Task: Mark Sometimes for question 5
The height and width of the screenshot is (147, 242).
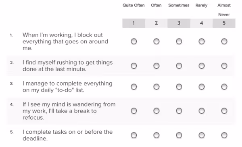Action: point(179,135)
